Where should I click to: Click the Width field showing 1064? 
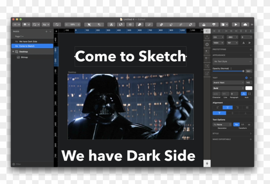[x=218, y=43]
